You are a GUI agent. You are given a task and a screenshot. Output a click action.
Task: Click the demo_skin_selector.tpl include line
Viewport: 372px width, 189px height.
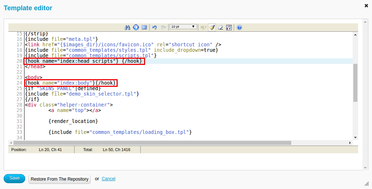pyautogui.click(x=82, y=94)
